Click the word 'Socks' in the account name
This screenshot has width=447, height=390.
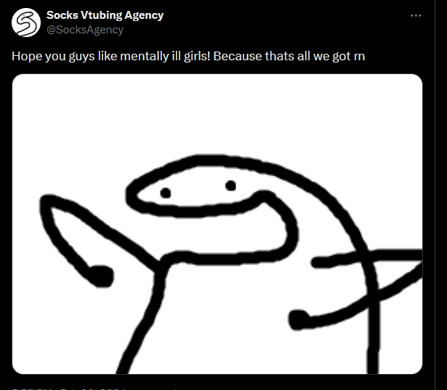63,15
